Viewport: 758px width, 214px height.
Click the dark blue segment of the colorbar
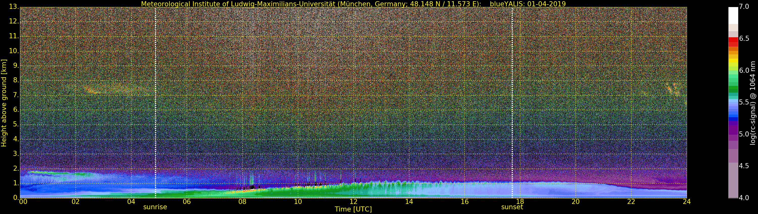(733, 119)
